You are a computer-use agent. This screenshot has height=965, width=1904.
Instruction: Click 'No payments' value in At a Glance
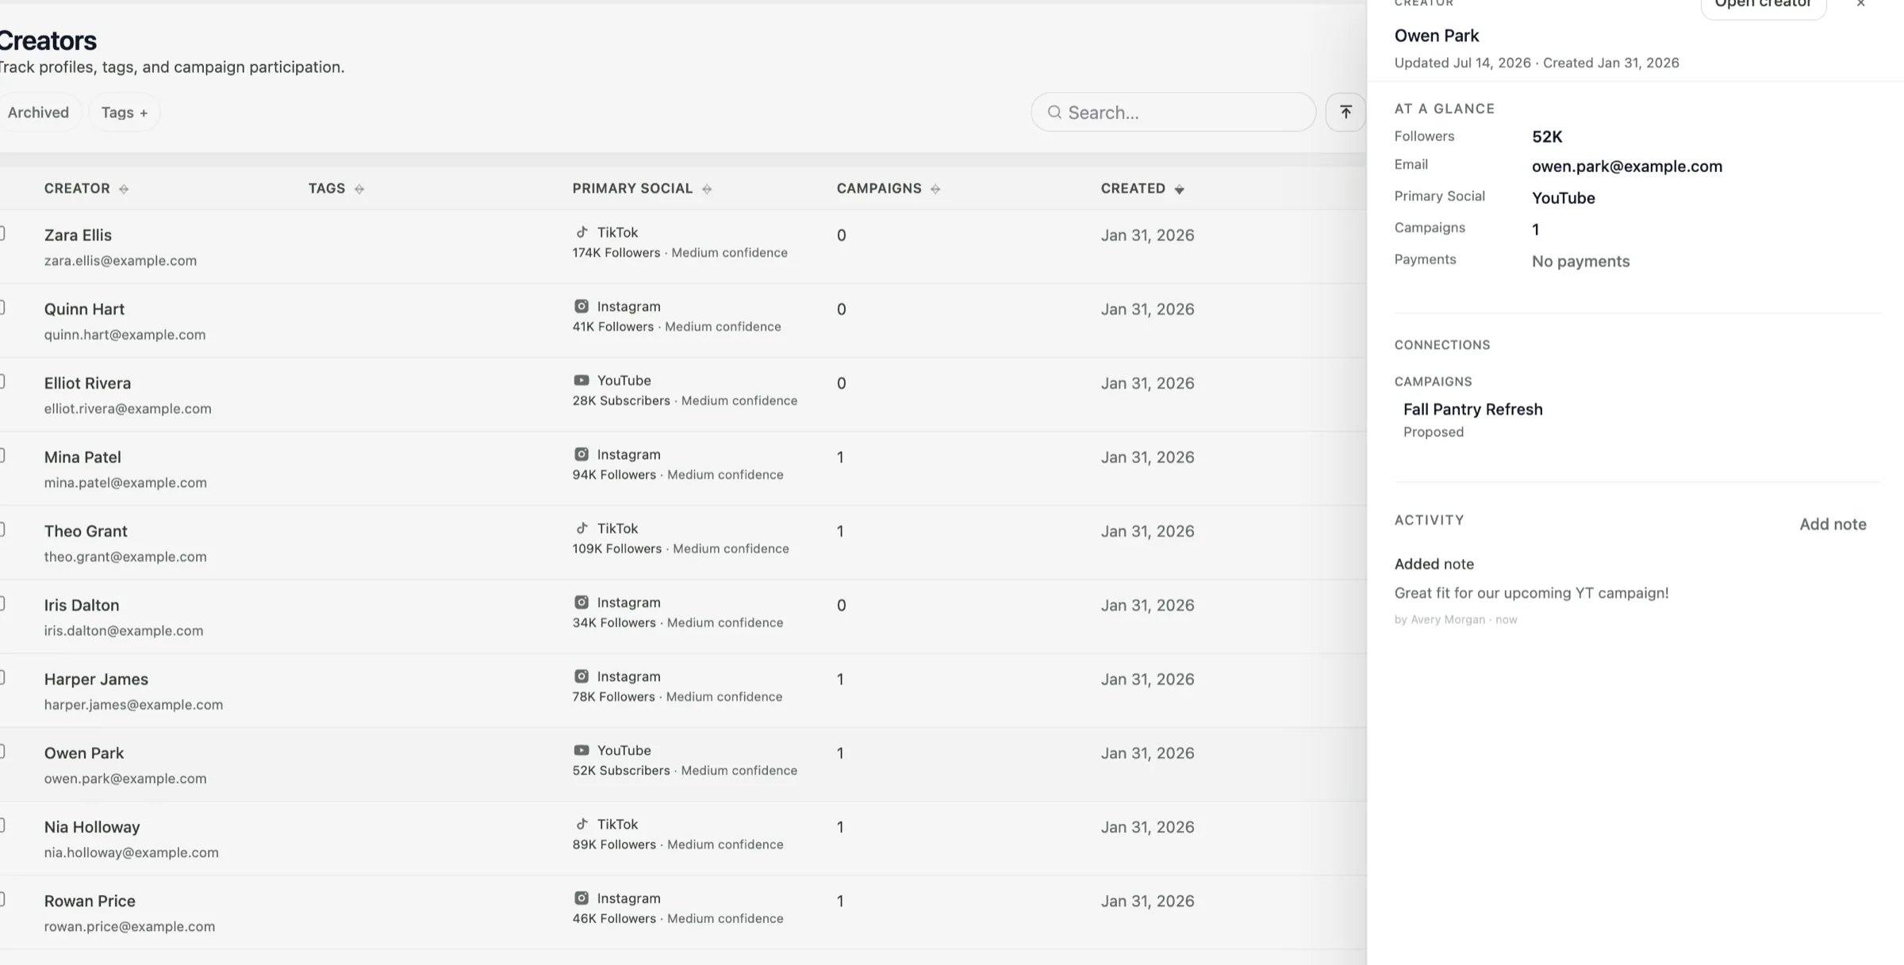point(1580,262)
